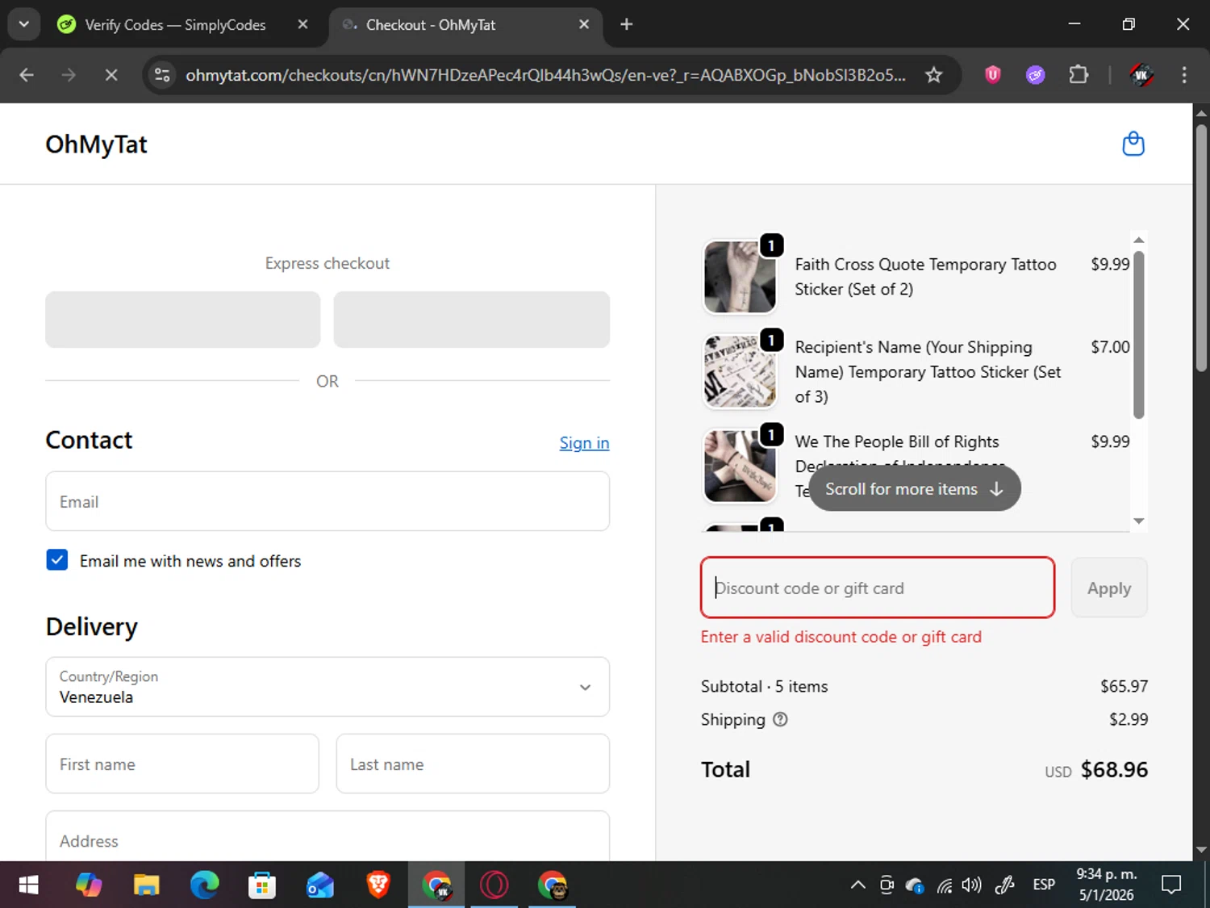Image resolution: width=1210 pixels, height=908 pixels.
Task: Focus the Email input field
Action: click(x=328, y=501)
